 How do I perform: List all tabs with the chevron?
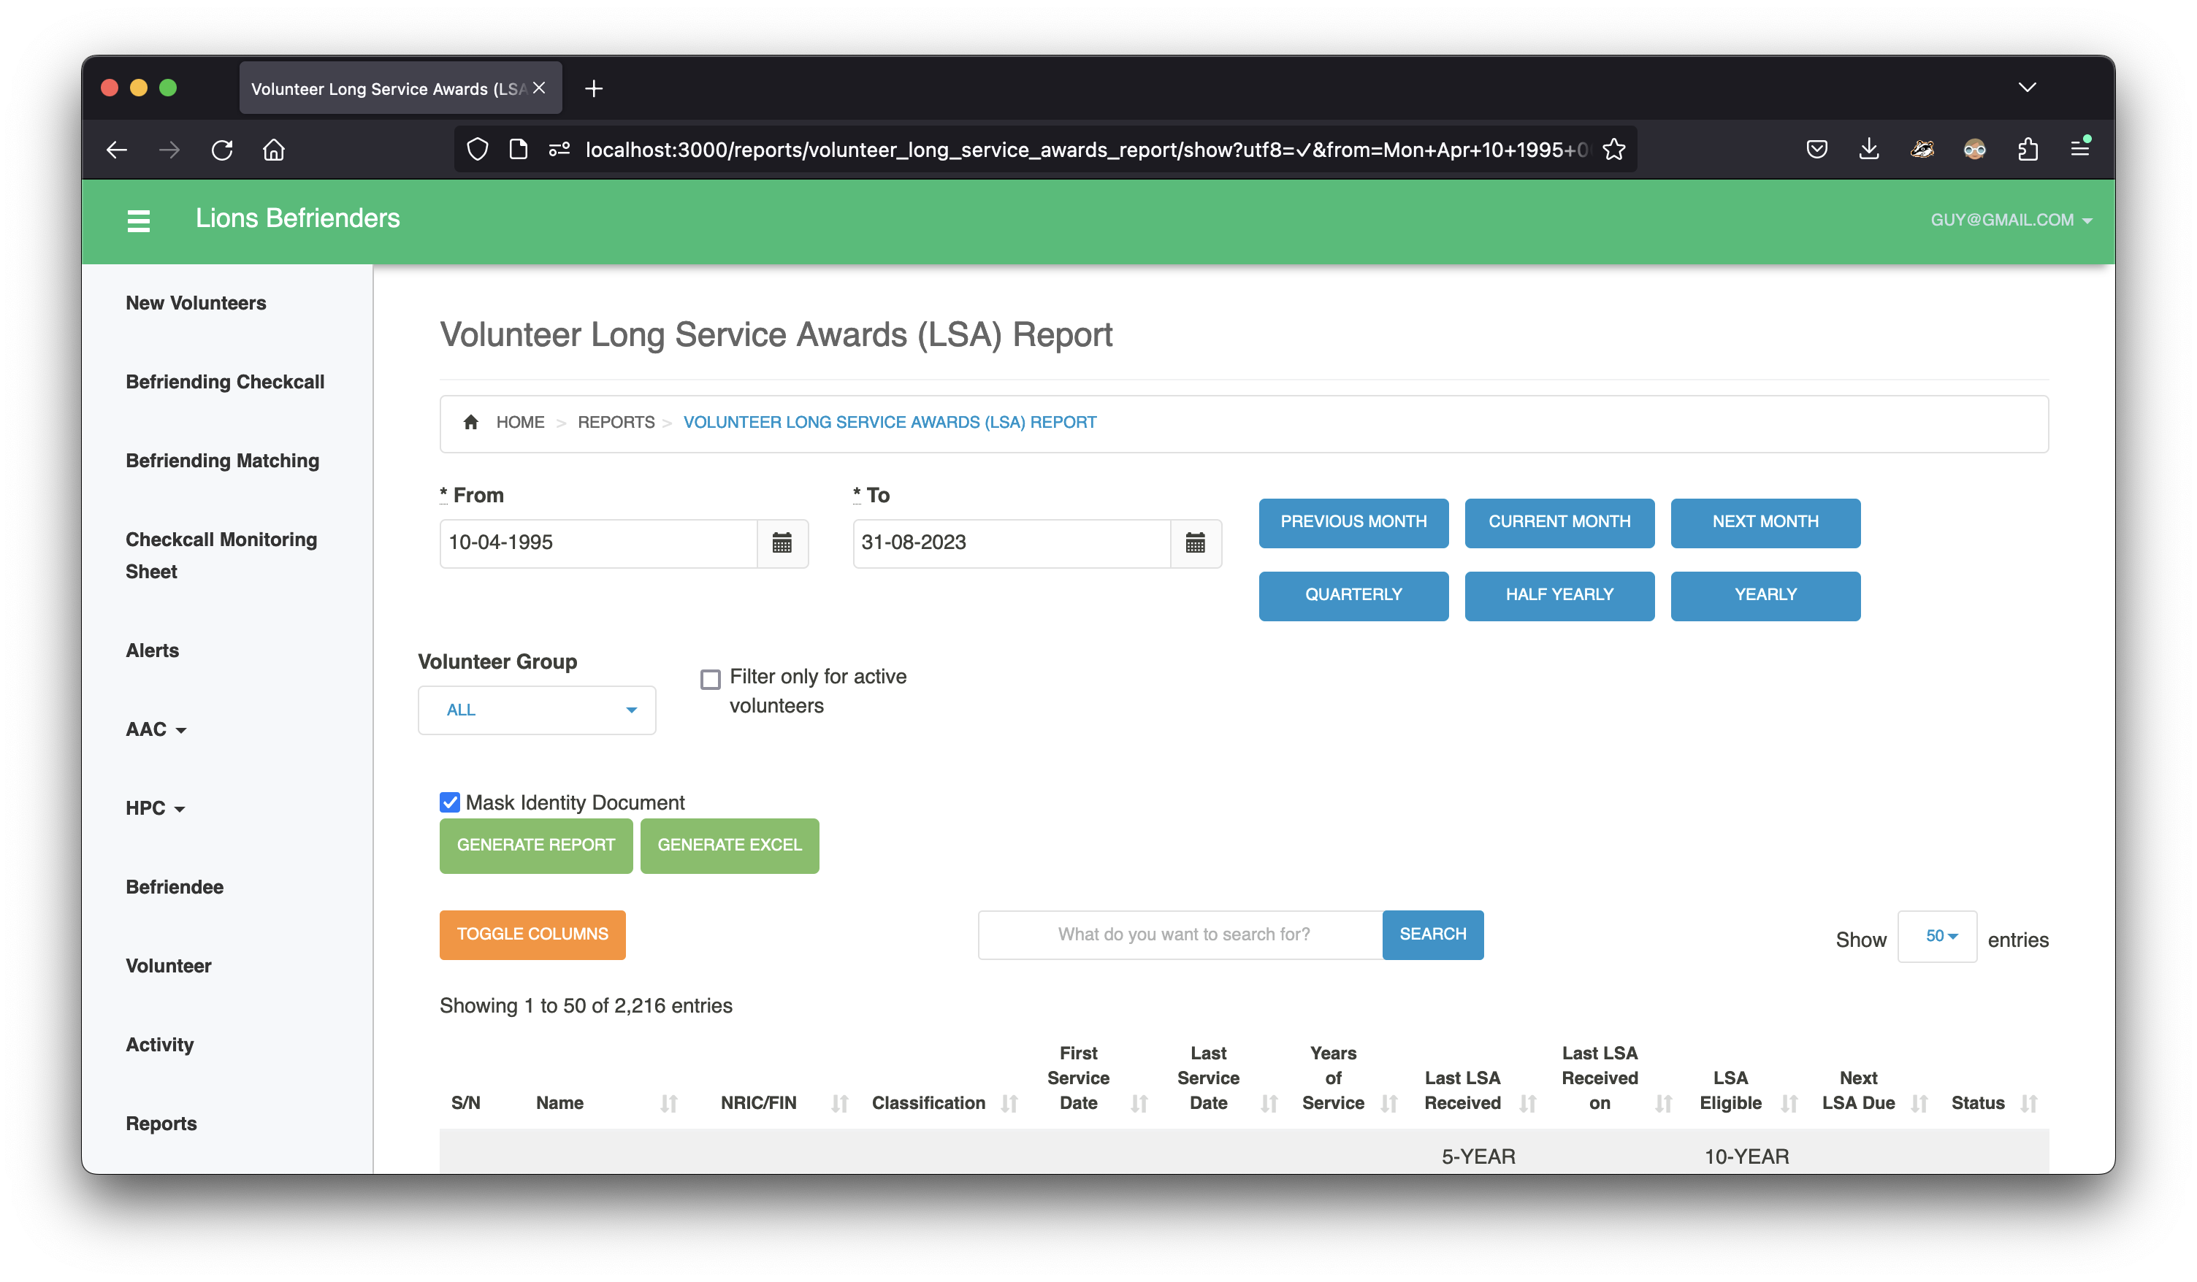[x=2027, y=87]
